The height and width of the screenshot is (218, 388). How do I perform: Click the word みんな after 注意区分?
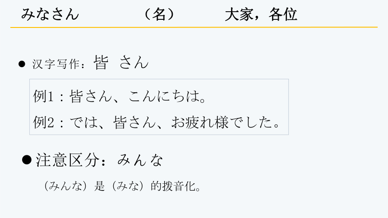pyautogui.click(x=140, y=160)
